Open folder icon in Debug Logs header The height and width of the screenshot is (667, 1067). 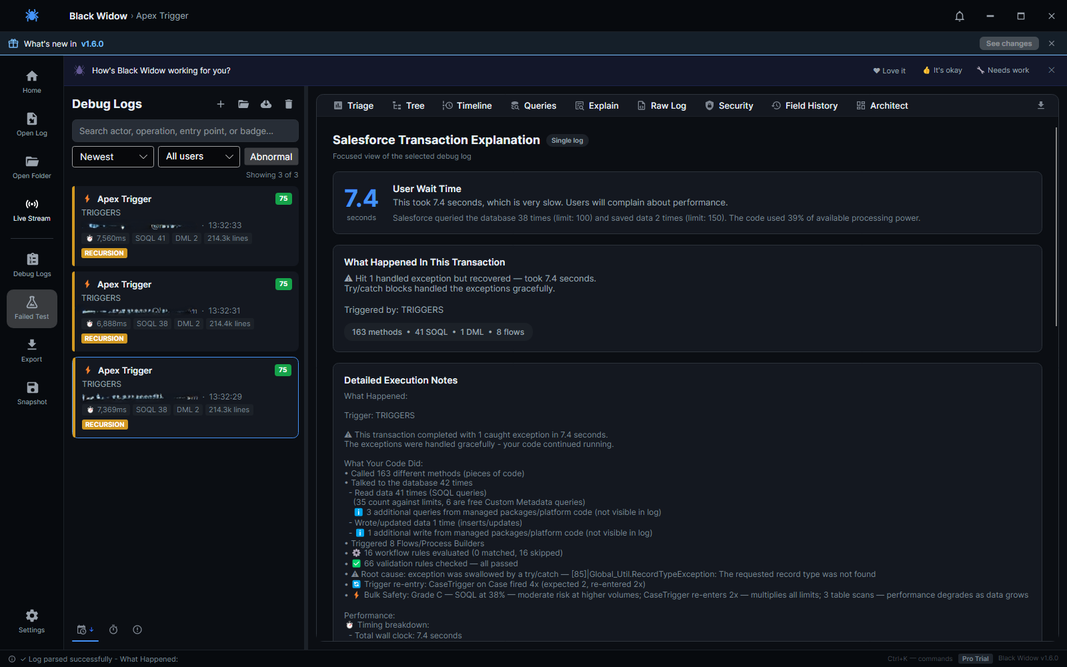tap(243, 104)
